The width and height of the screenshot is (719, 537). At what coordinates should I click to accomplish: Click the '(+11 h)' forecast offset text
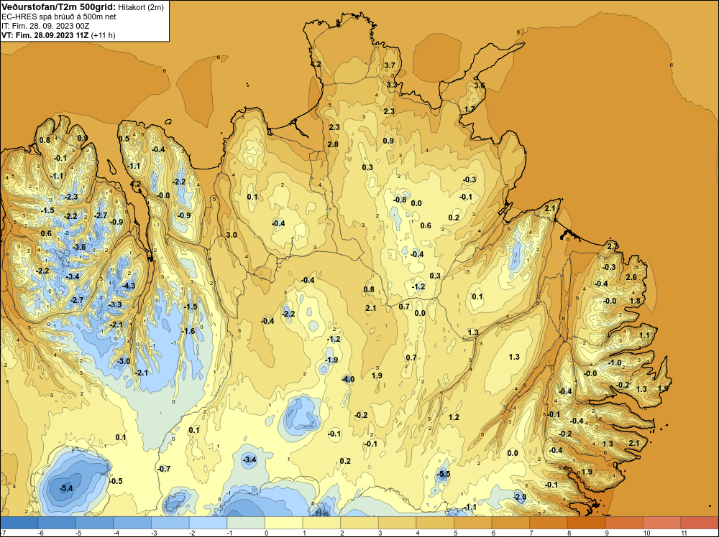click(x=103, y=35)
